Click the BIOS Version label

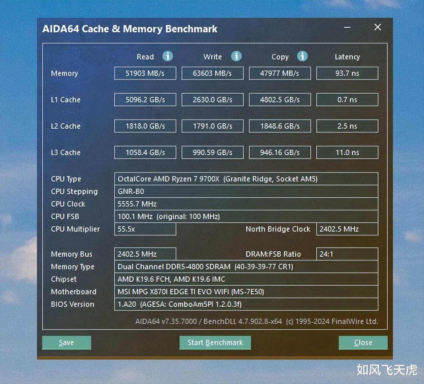tap(73, 304)
